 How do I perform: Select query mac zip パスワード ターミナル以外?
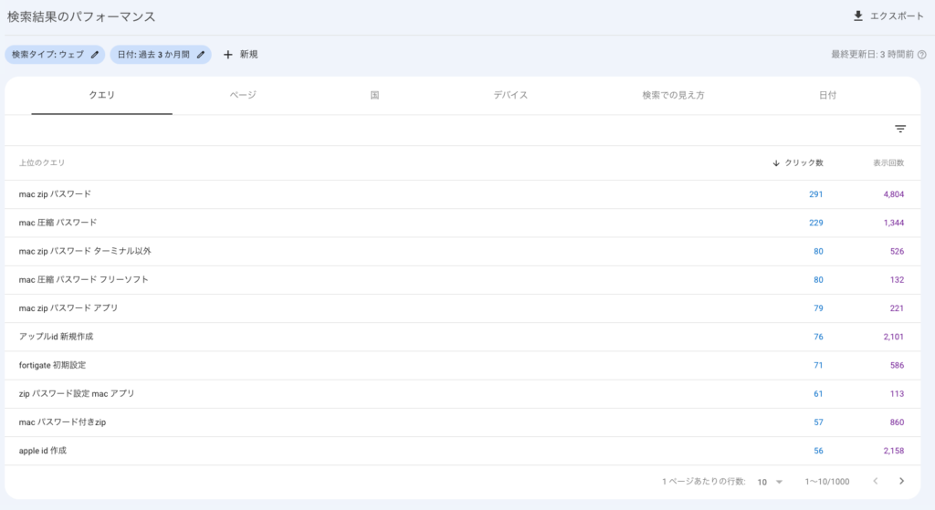(x=85, y=252)
